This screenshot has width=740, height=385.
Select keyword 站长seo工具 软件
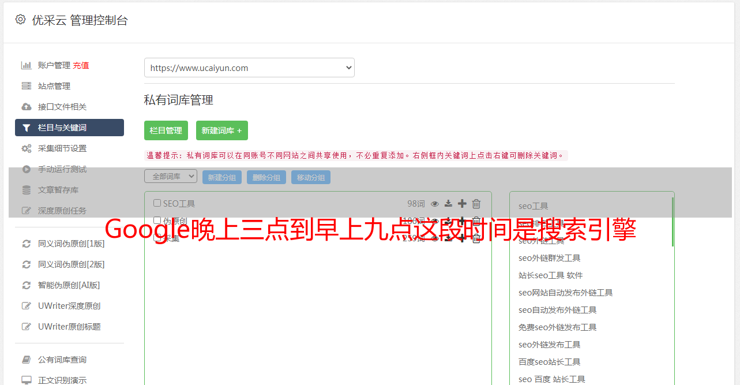tap(551, 275)
